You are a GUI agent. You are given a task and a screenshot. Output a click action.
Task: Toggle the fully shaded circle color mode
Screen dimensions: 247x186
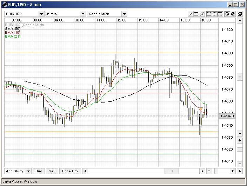[x=232, y=14]
